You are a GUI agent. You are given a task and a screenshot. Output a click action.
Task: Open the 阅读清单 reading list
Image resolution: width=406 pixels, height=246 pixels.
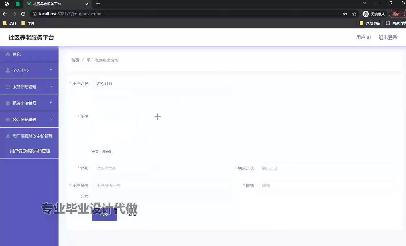pyautogui.click(x=396, y=23)
